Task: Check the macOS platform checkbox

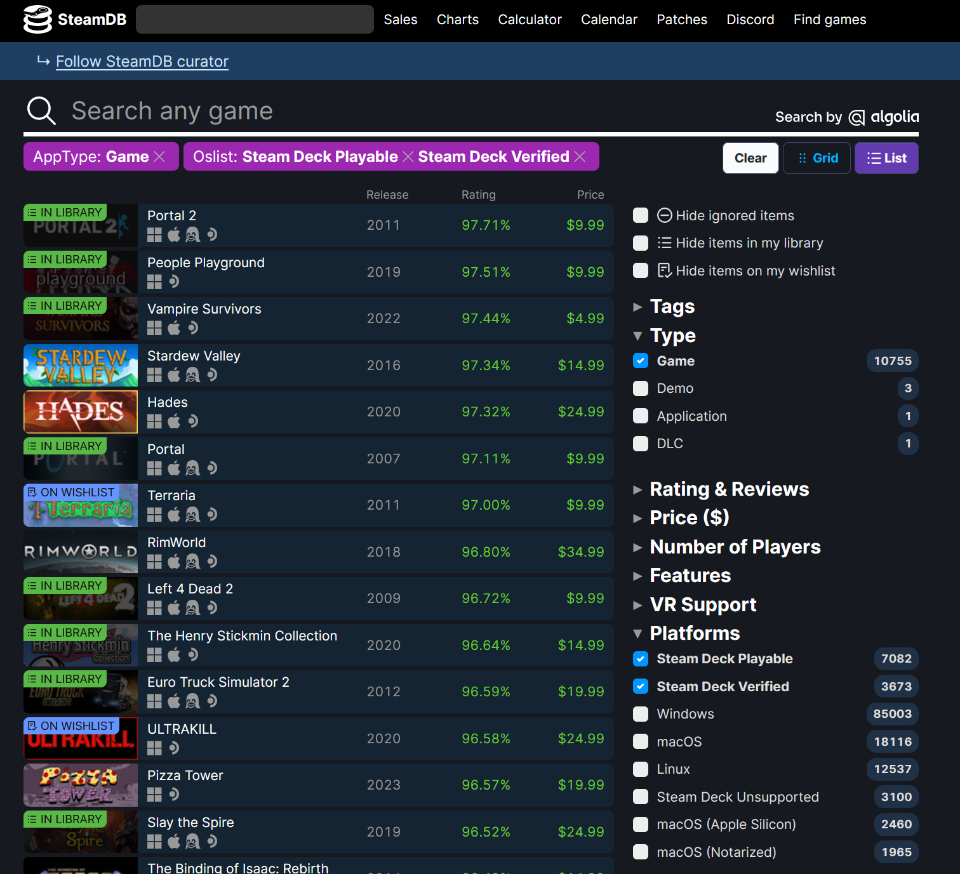Action: [x=641, y=741]
